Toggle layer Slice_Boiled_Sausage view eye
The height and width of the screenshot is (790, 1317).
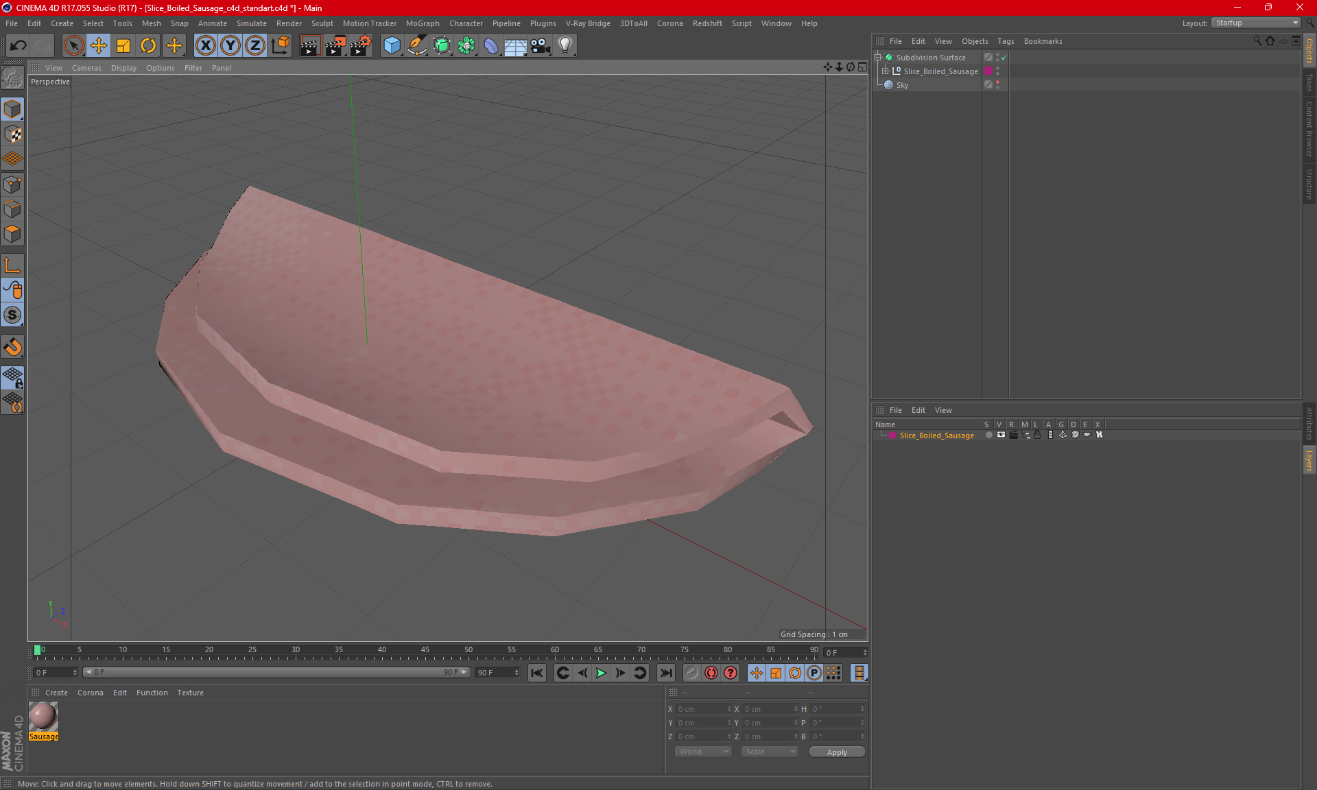tap(1001, 435)
